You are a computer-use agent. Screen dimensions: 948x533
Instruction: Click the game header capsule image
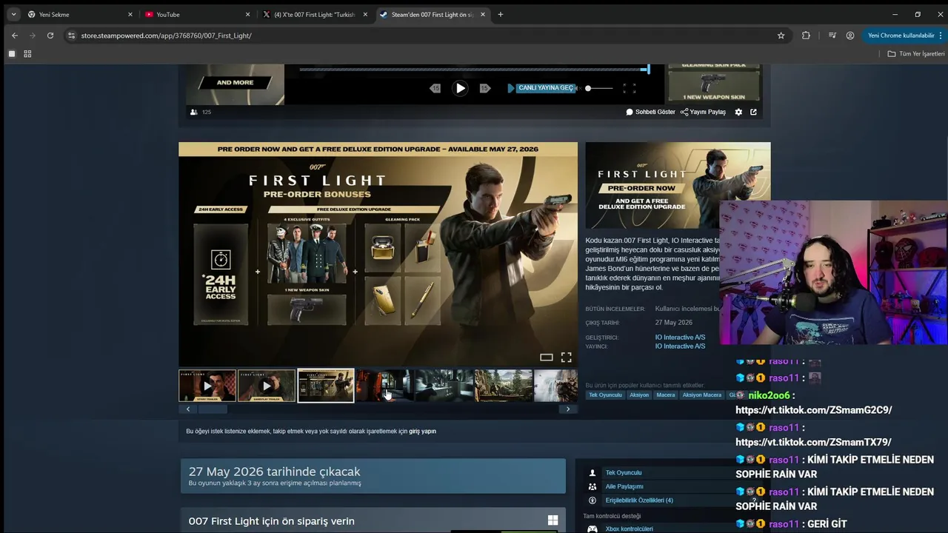pos(678,185)
